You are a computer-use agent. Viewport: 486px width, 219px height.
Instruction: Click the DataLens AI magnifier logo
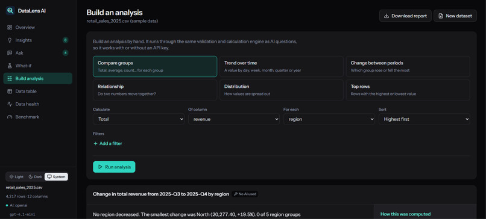tap(10, 11)
